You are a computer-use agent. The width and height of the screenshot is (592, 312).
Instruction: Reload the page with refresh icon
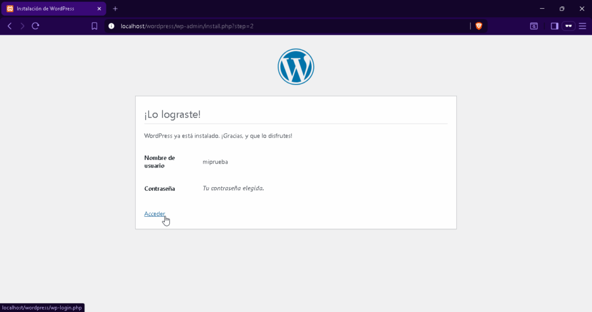[x=35, y=26]
